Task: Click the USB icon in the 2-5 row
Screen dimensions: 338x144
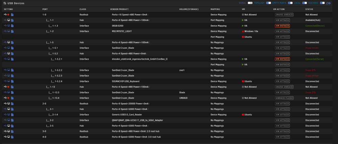Action: (5, 126)
